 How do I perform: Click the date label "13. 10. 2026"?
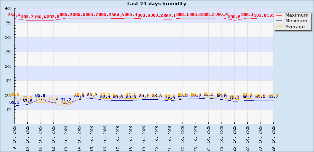pos(66,138)
